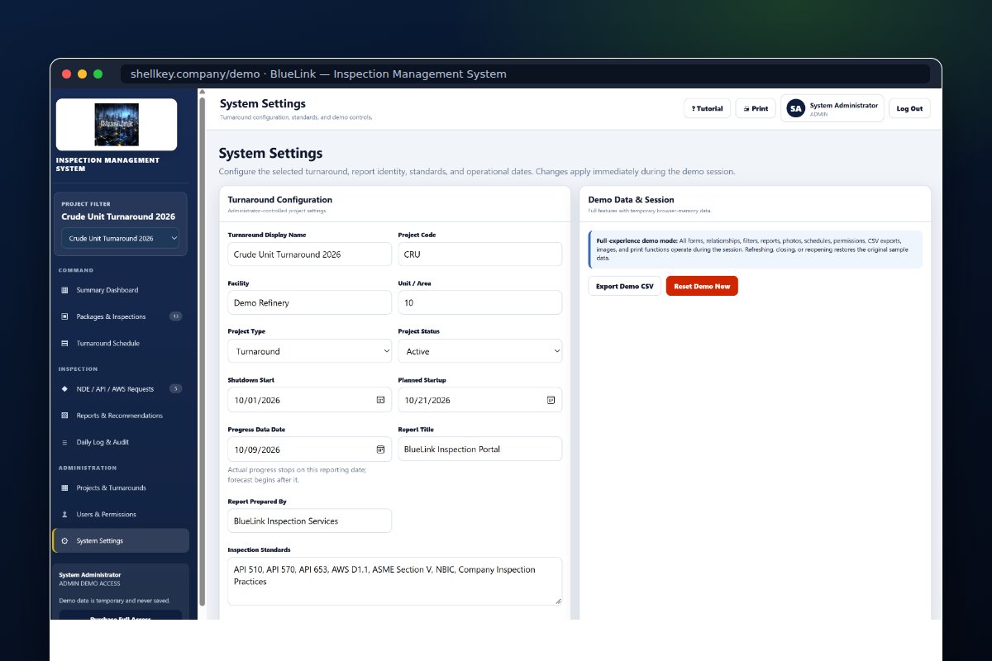Screen dimensions: 992x661
Task: Click the Packages & Inspections sidebar icon
Action: click(65, 316)
